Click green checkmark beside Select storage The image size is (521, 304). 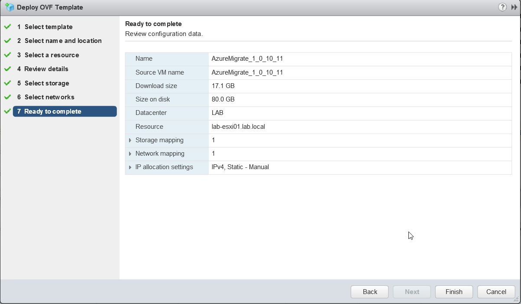tap(7, 83)
